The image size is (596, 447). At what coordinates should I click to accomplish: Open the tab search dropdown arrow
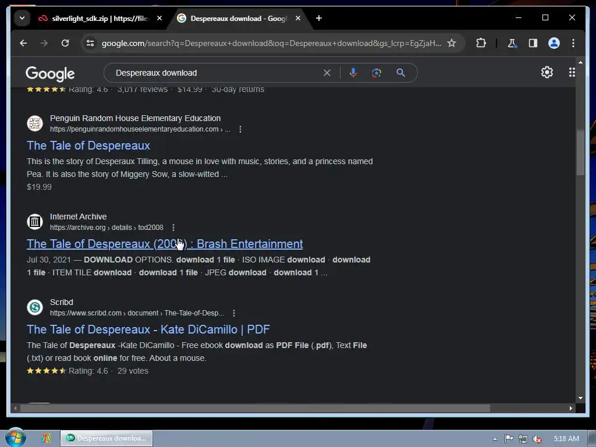[x=22, y=18]
